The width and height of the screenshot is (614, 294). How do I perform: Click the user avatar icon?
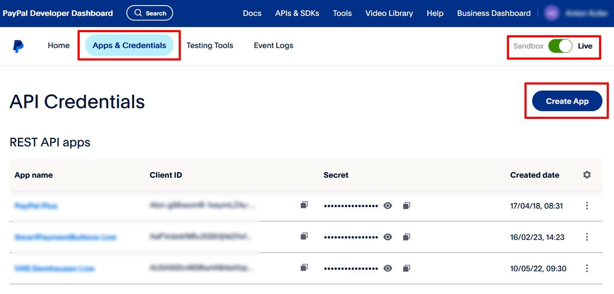(x=552, y=14)
